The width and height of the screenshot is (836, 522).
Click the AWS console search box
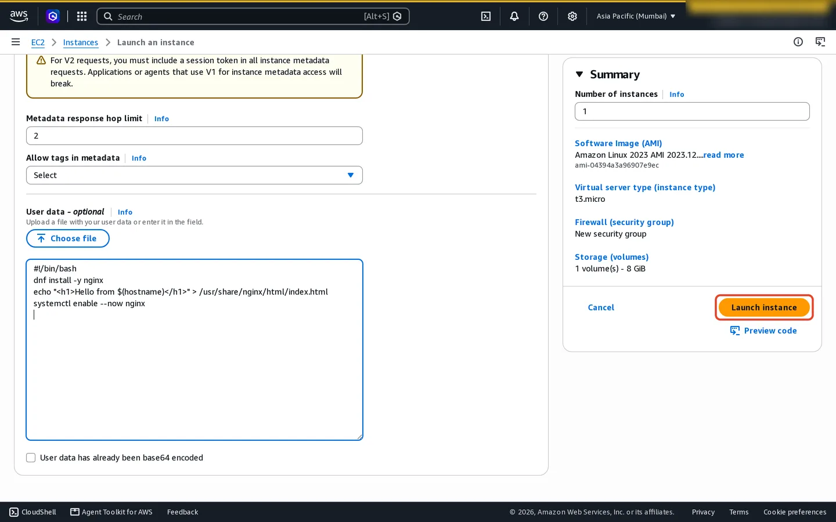pyautogui.click(x=253, y=16)
